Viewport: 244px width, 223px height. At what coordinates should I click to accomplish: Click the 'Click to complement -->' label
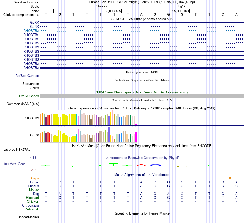pyautogui.click(x=21, y=15)
